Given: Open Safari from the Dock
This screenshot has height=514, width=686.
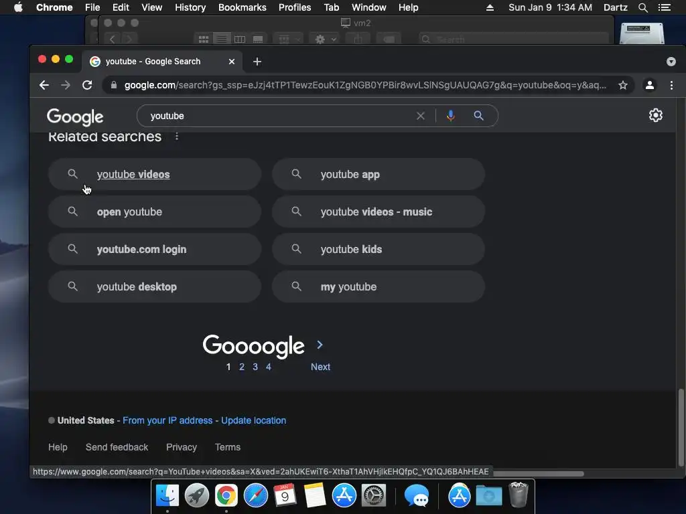Looking at the screenshot, I should [255, 496].
